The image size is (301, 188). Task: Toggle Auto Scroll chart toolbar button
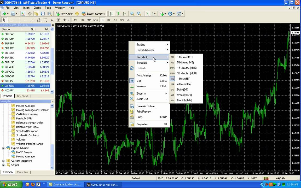click(x=147, y=14)
